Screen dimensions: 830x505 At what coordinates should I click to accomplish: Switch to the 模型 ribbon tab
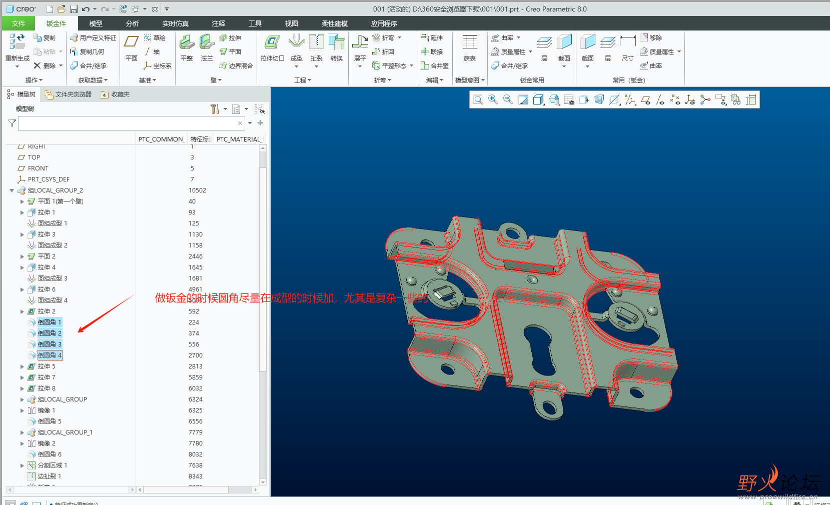pyautogui.click(x=96, y=23)
